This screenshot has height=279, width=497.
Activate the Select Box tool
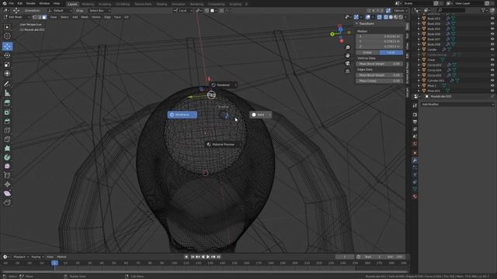pyautogui.click(x=7, y=27)
